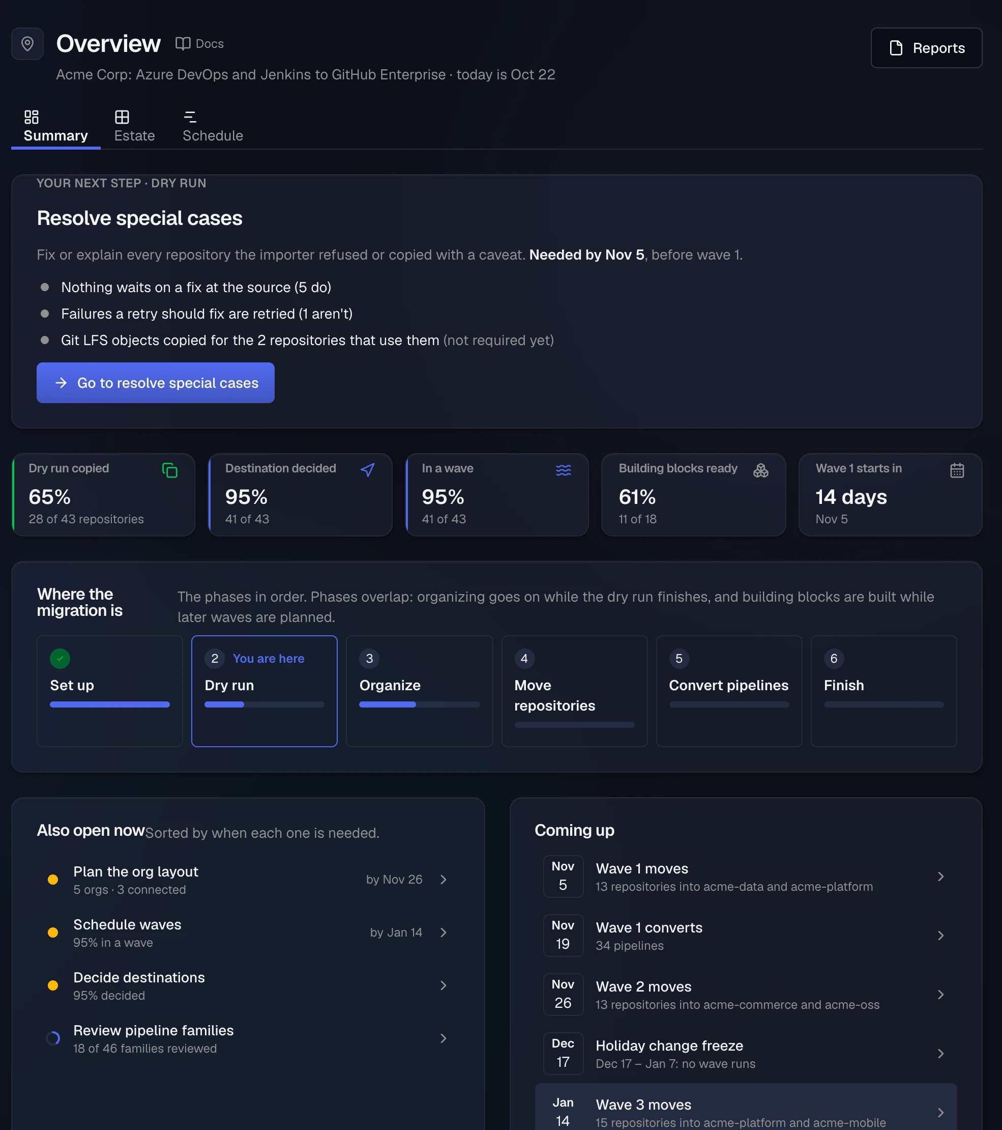The image size is (1002, 1130).
Task: Open Wave 1 moves chevron
Action: tap(940, 876)
